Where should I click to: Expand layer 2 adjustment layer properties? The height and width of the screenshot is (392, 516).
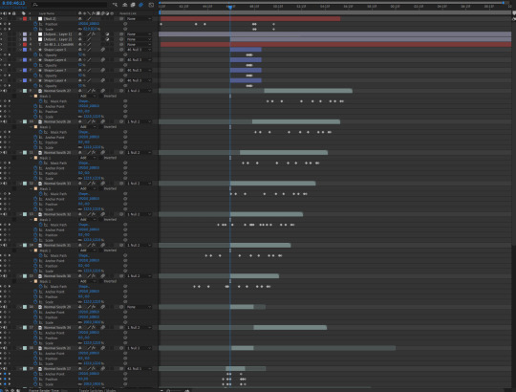point(20,34)
